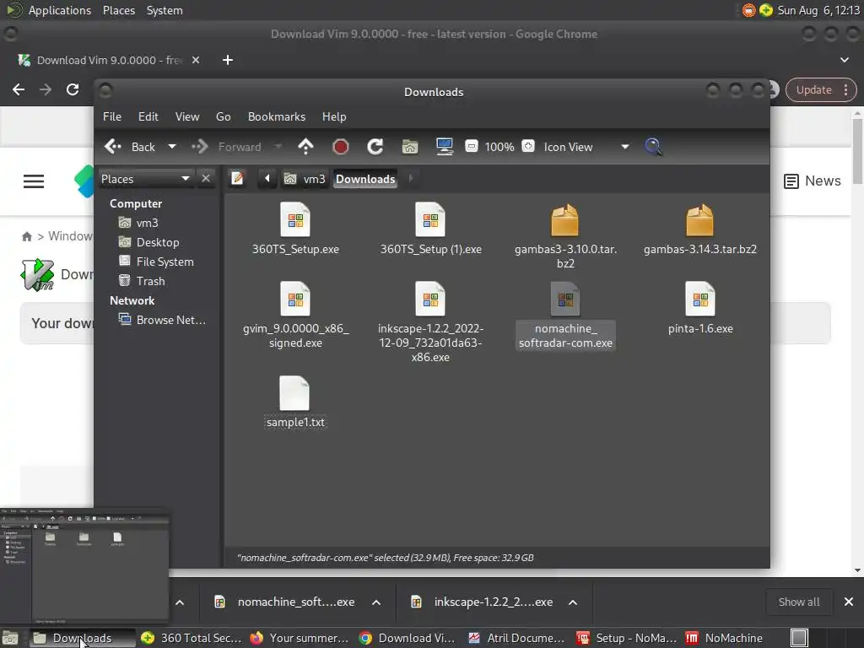Close the Chrome downloads bar
Image resolution: width=864 pixels, height=648 pixels.
click(x=849, y=602)
